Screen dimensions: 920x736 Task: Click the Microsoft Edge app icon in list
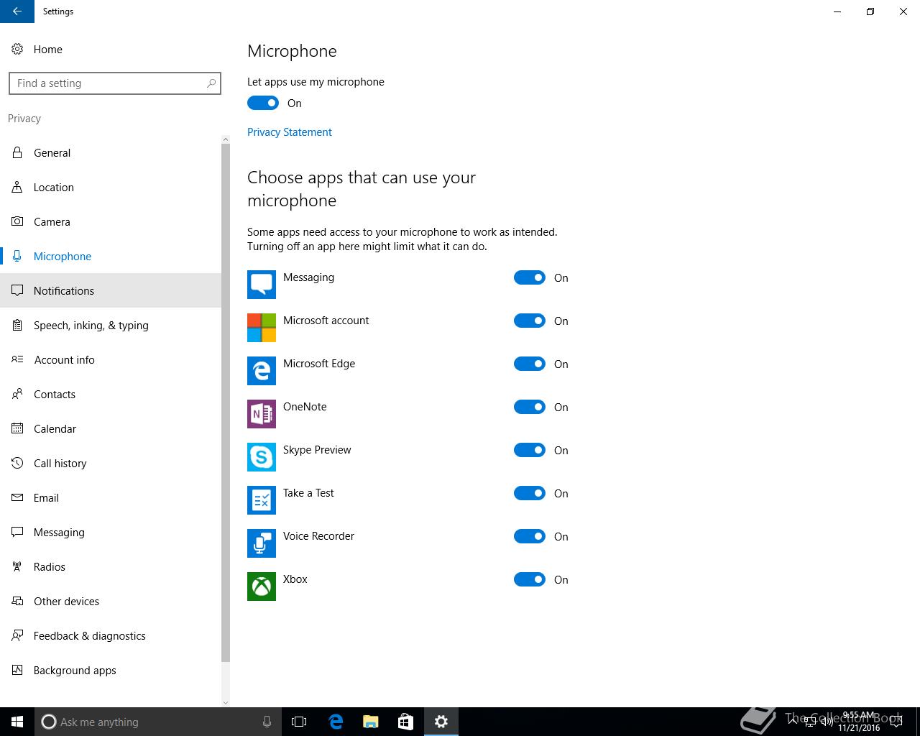point(262,371)
